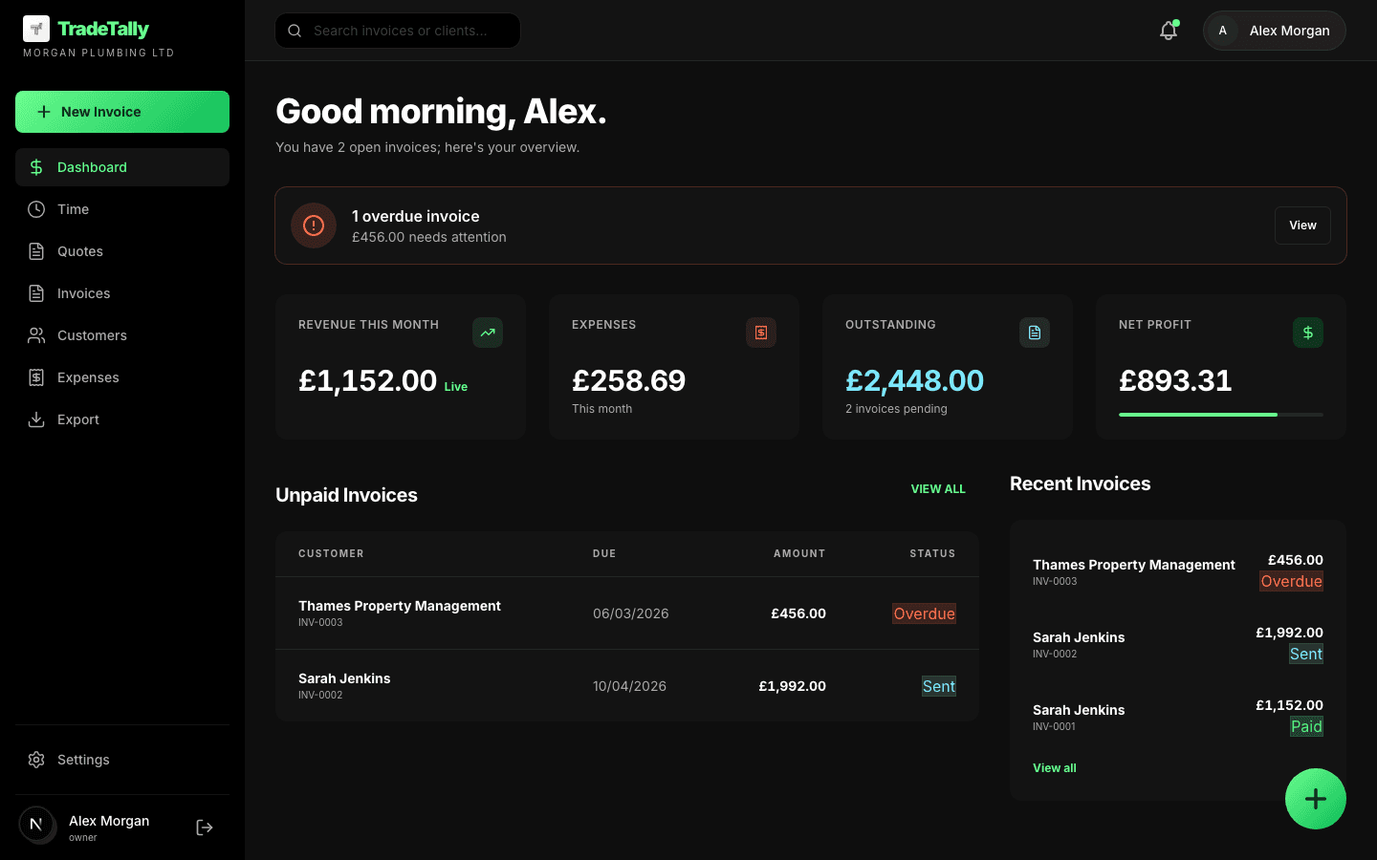The image size is (1377, 860).
Task: Click the green floating plus button
Action: click(1316, 799)
